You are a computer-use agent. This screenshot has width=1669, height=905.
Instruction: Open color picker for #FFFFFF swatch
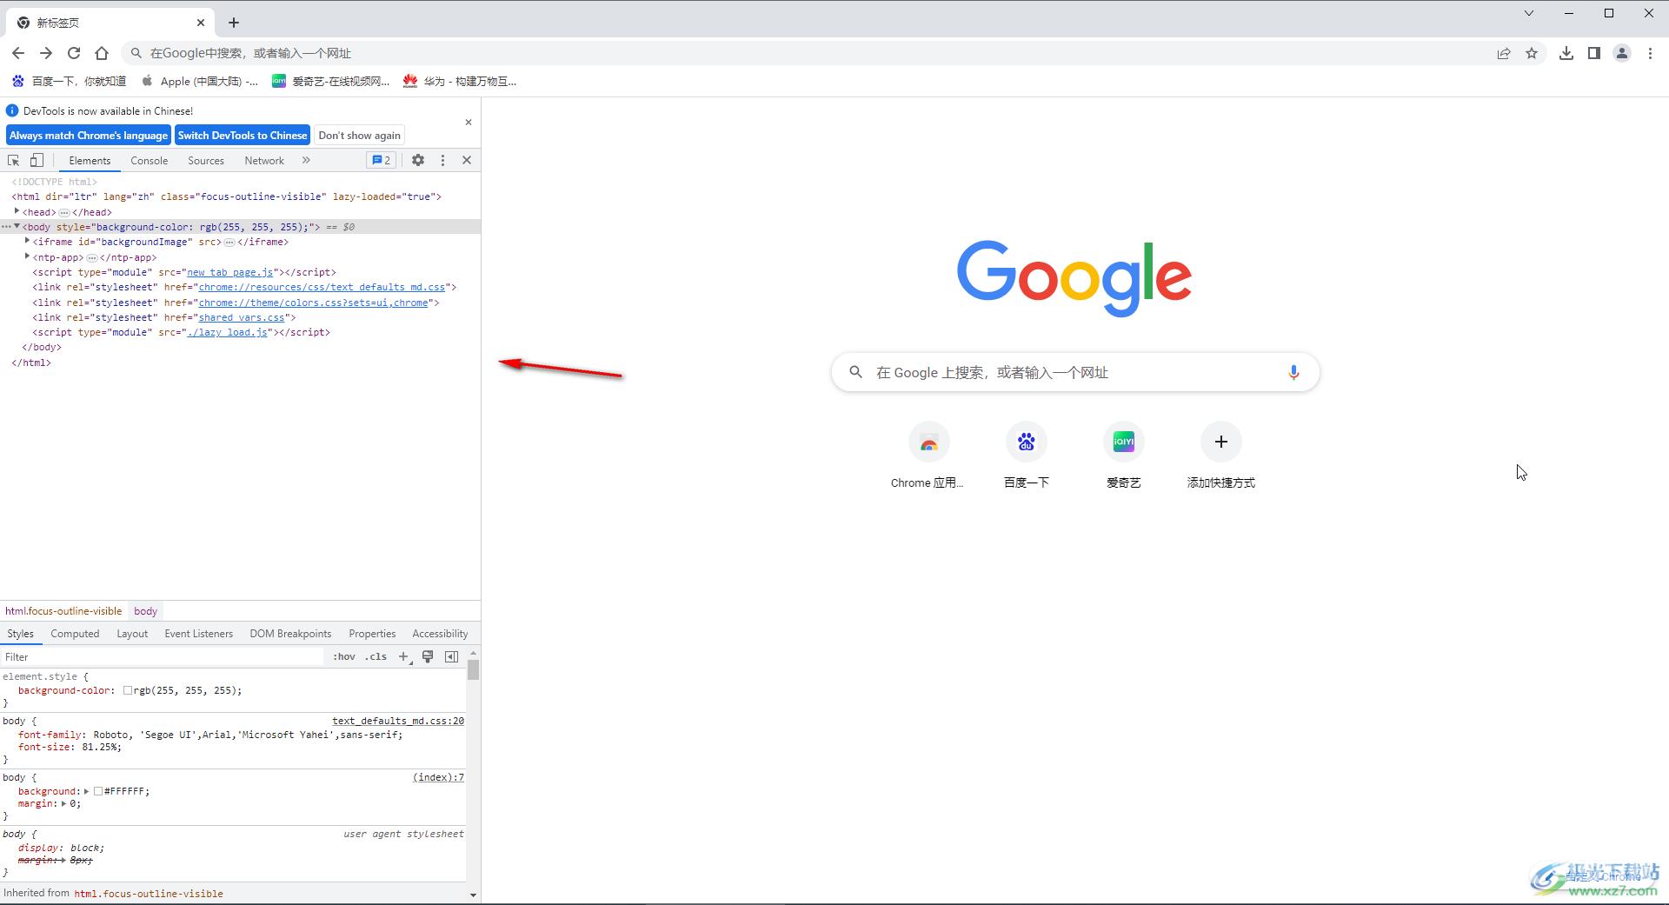tap(98, 791)
